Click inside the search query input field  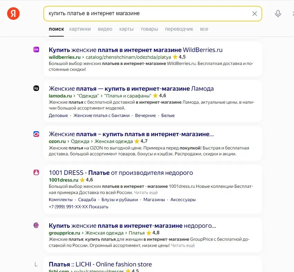(138, 13)
